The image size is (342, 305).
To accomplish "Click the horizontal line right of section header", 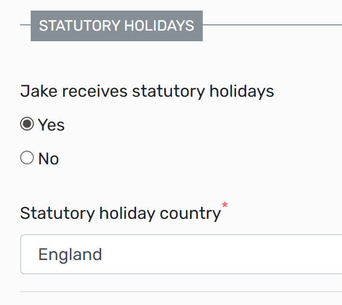I will [x=272, y=25].
